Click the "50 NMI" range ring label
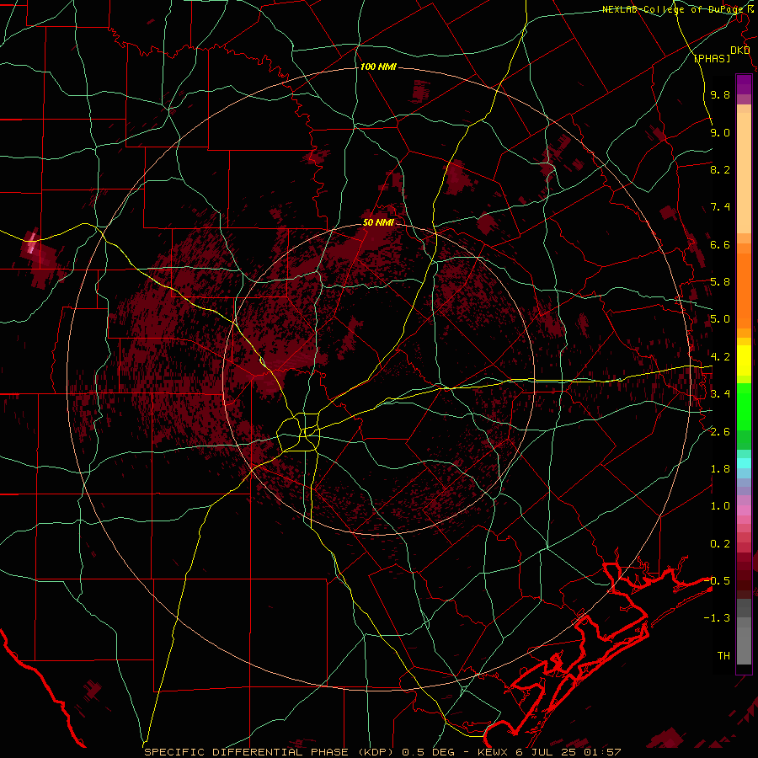The height and width of the screenshot is (758, 758). pyautogui.click(x=378, y=222)
